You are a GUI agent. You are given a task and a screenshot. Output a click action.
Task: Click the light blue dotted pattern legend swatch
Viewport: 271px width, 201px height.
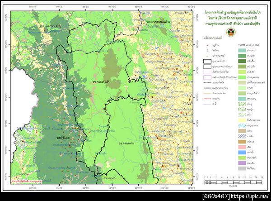click(242, 125)
